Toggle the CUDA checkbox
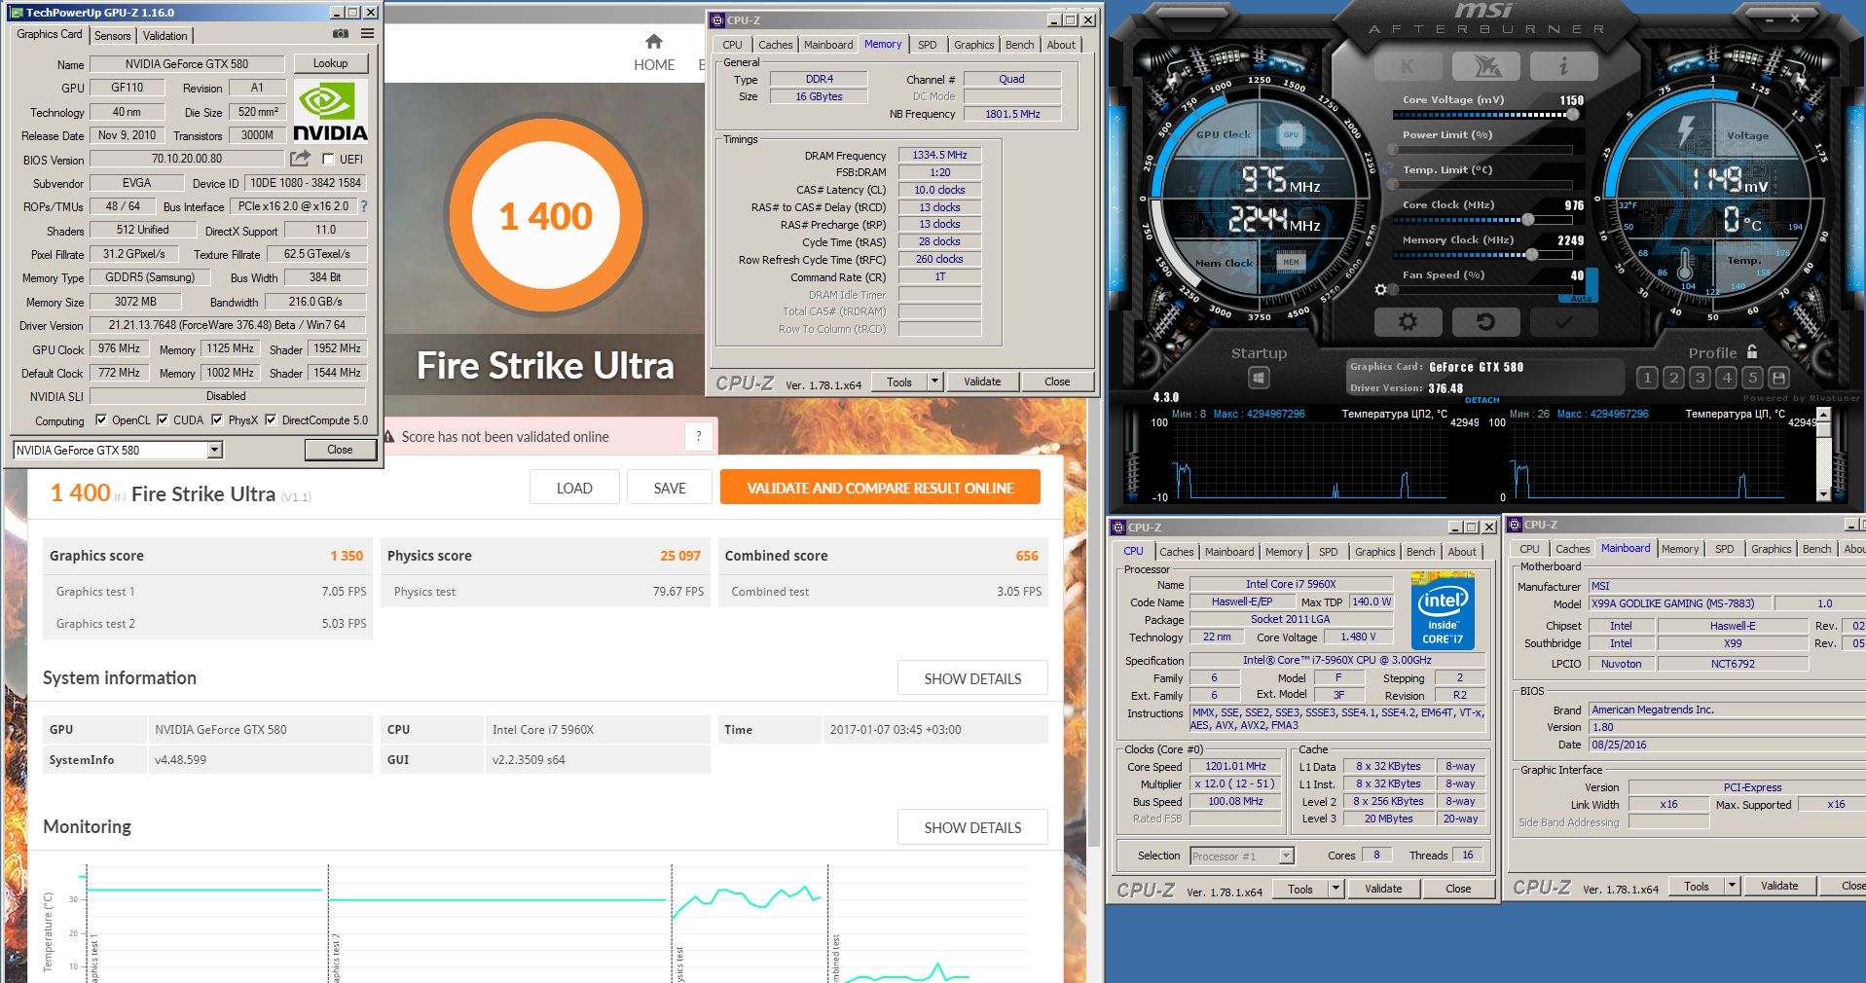Viewport: 1866px width, 983px height. [163, 420]
